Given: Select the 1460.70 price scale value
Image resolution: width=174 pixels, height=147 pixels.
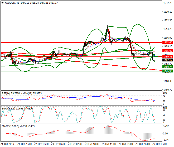Looking at the screenshot, I should click(x=168, y=90).
